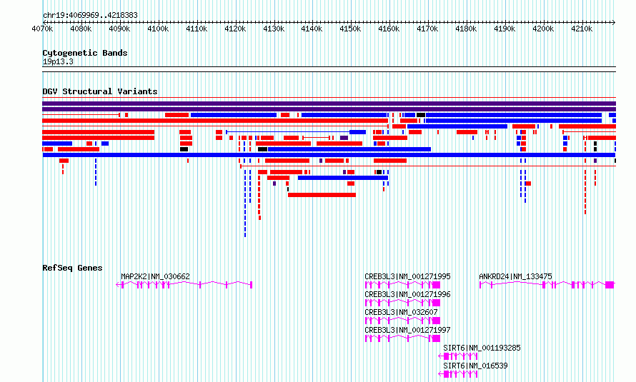Select the ANKRD24 gene model glyph
The width and height of the screenshot is (636, 382).
coord(547,285)
